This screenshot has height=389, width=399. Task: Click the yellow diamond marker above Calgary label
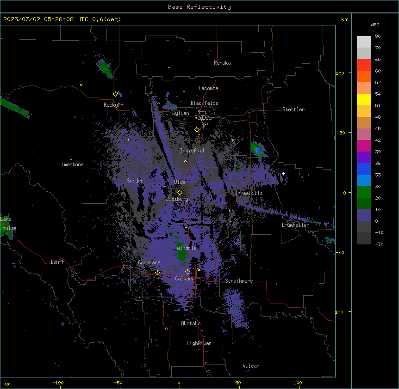(187, 272)
